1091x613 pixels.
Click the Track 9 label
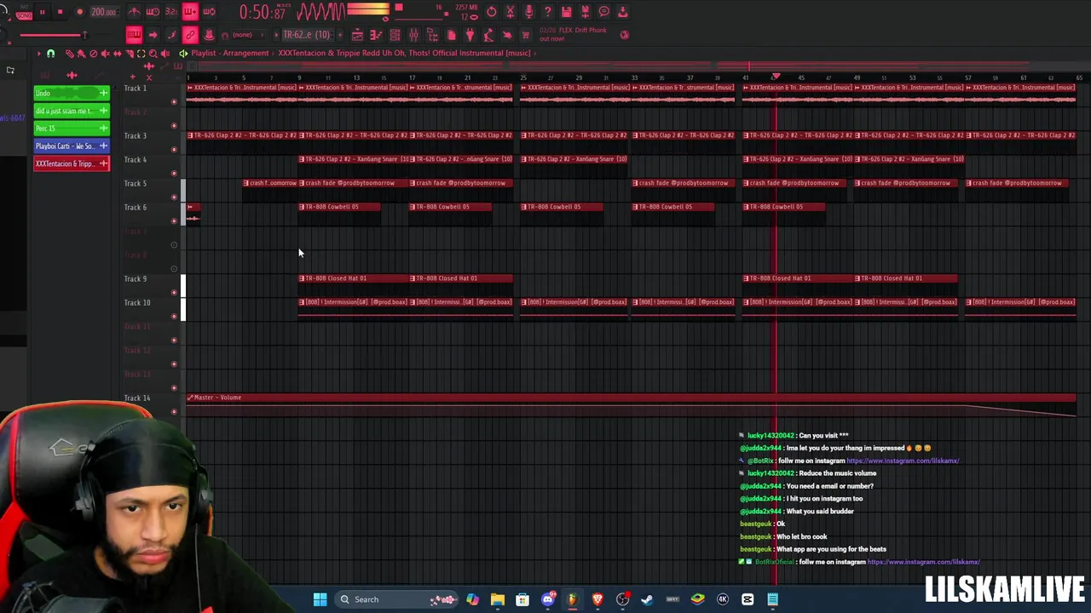[x=136, y=278]
